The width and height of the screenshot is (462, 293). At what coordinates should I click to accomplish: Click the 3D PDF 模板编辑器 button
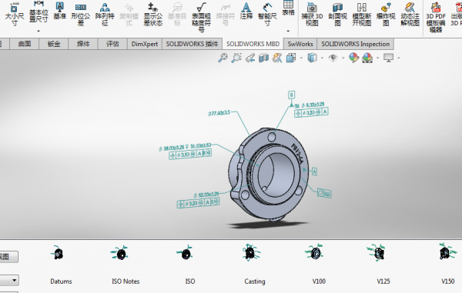tap(436, 17)
